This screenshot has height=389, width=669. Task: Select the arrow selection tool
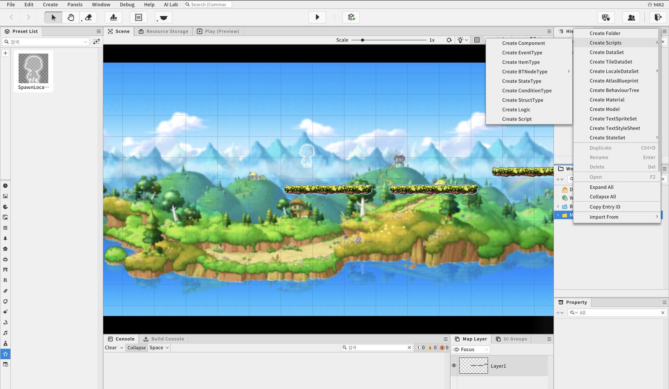(53, 17)
